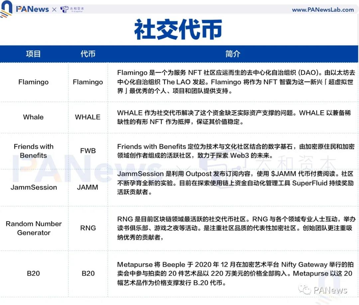Select the 项目 column header
359x305 pixels.
pos(33,54)
